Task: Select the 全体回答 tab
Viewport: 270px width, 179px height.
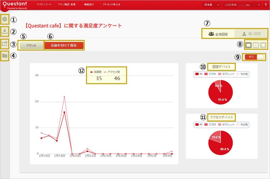Action: (x=218, y=34)
